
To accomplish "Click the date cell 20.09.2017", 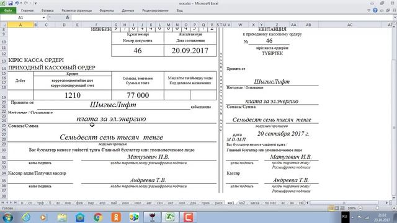I will (x=190, y=51).
